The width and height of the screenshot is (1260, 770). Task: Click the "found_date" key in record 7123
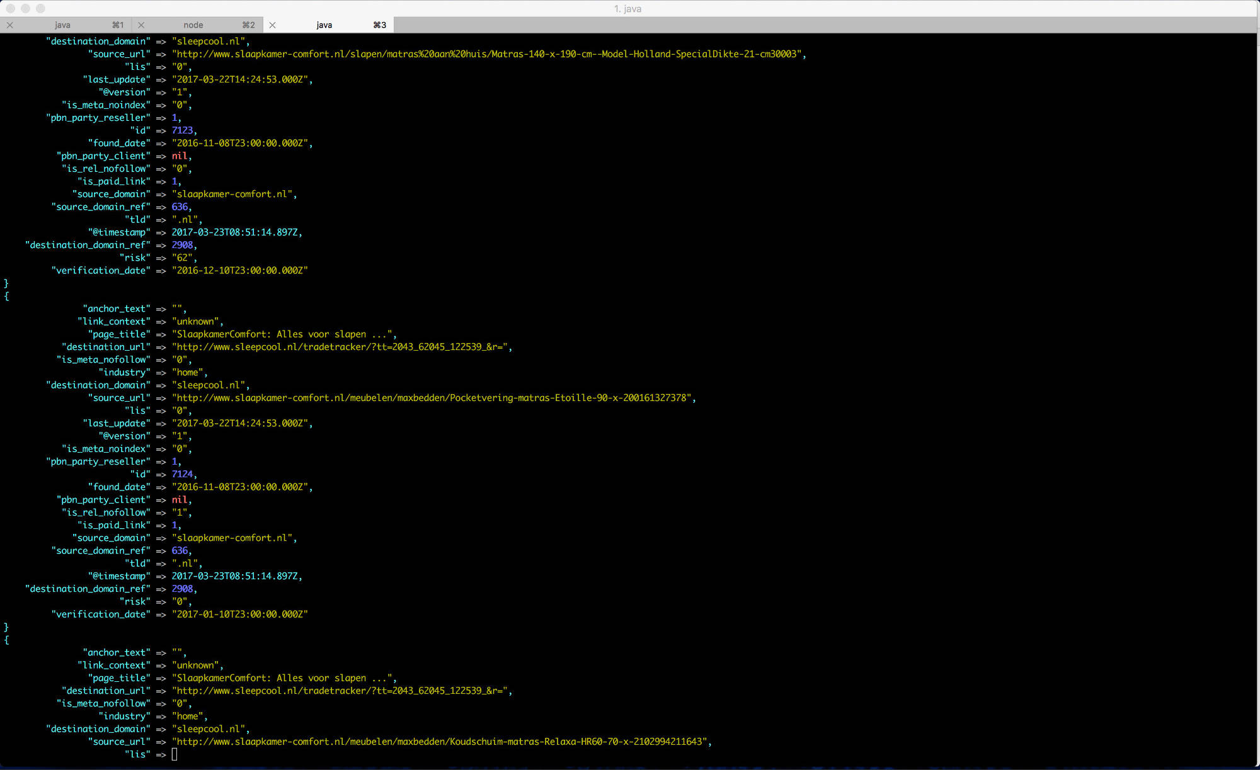pyautogui.click(x=120, y=143)
